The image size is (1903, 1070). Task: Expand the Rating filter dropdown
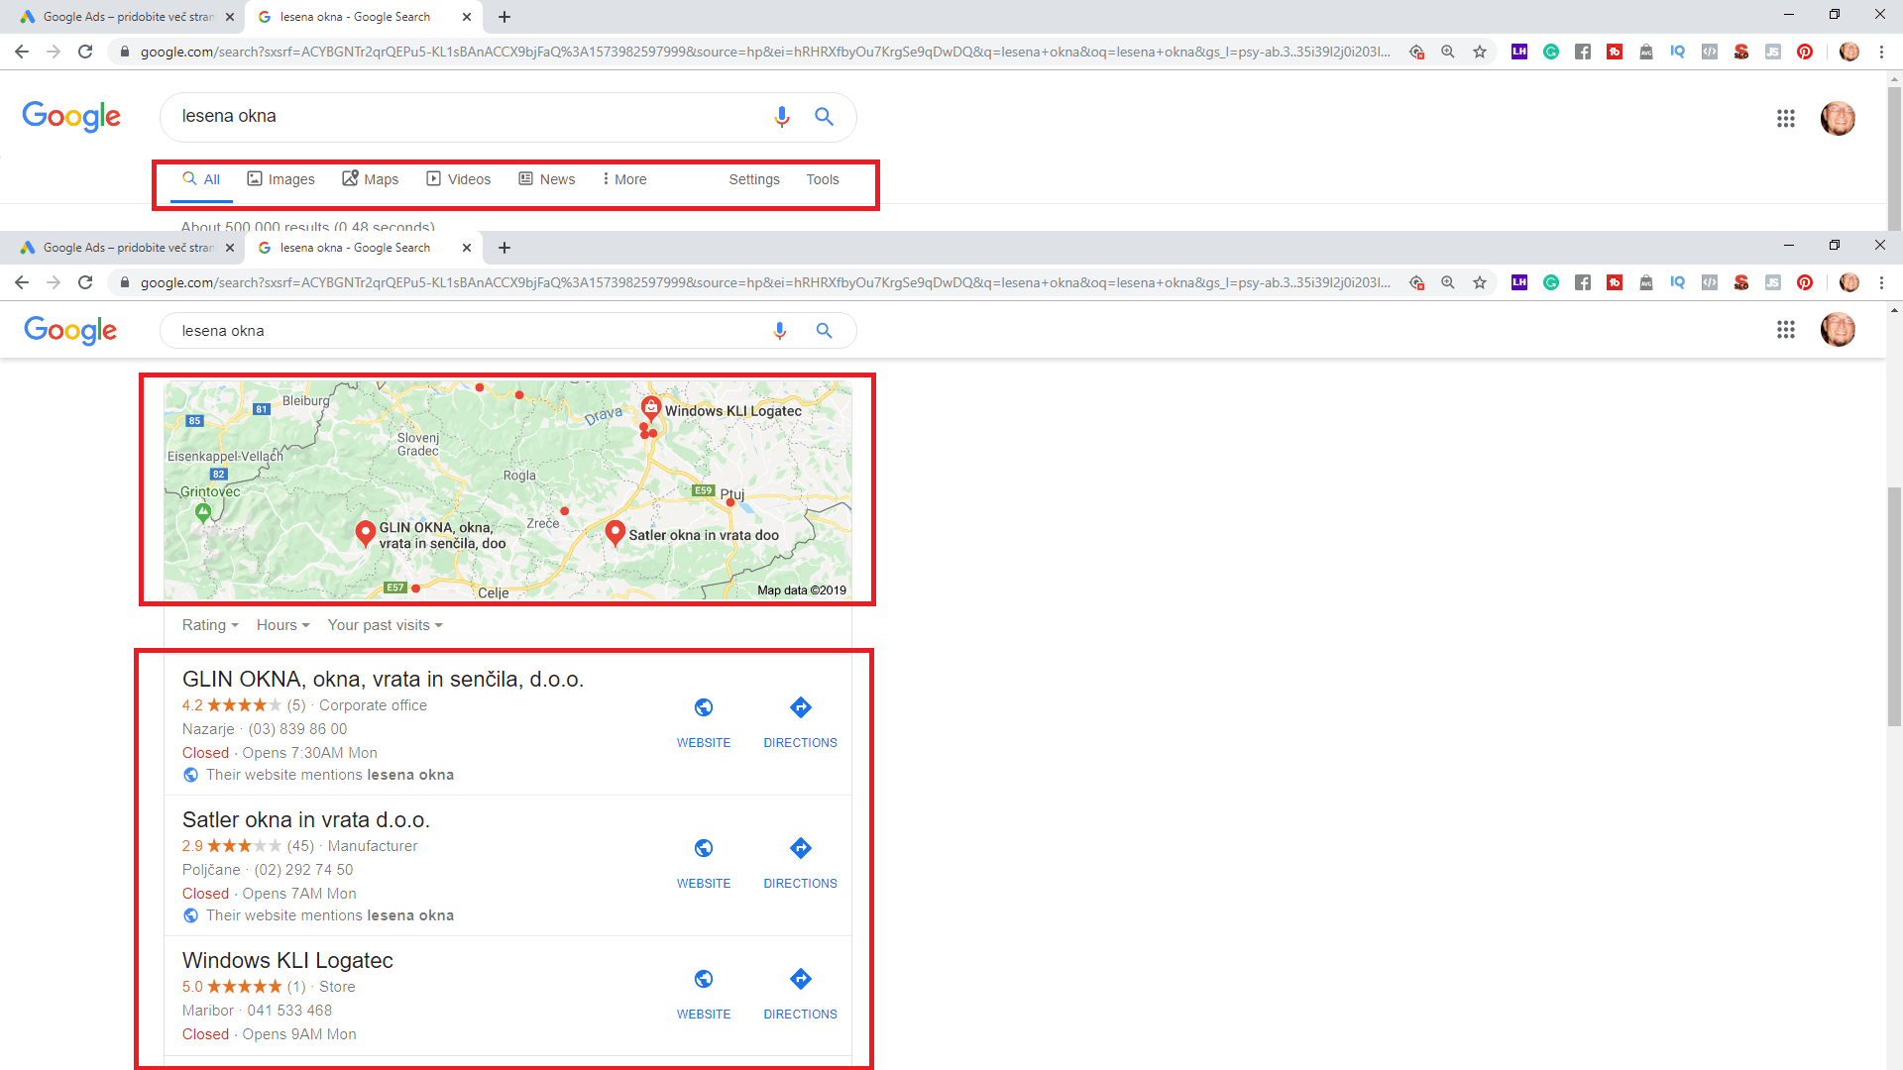(x=210, y=625)
